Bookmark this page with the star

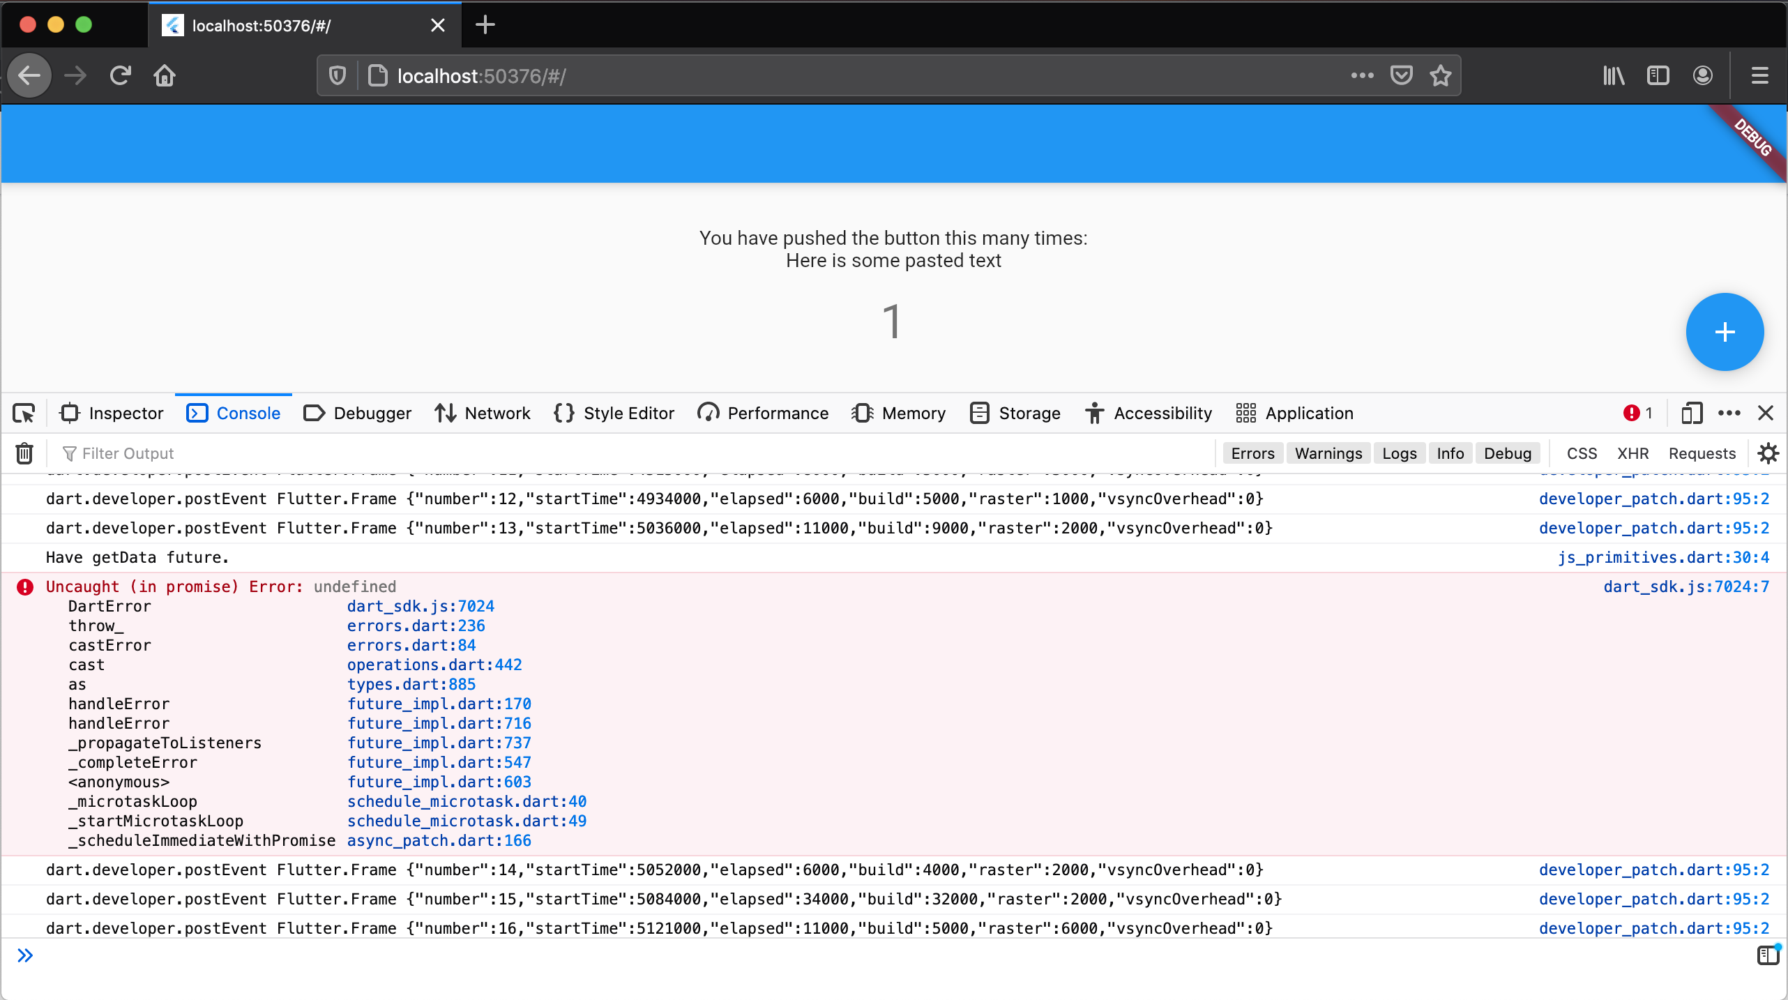click(1441, 75)
